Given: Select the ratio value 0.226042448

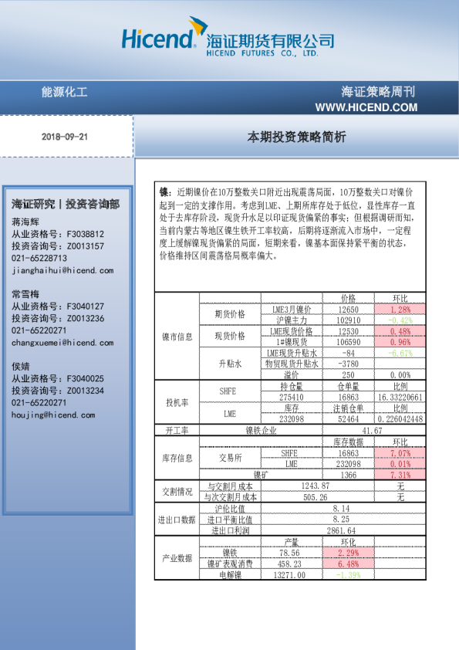Looking at the screenshot, I should (400, 419).
